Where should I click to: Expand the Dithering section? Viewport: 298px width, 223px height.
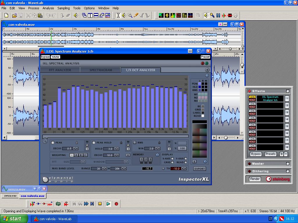pos(288,171)
